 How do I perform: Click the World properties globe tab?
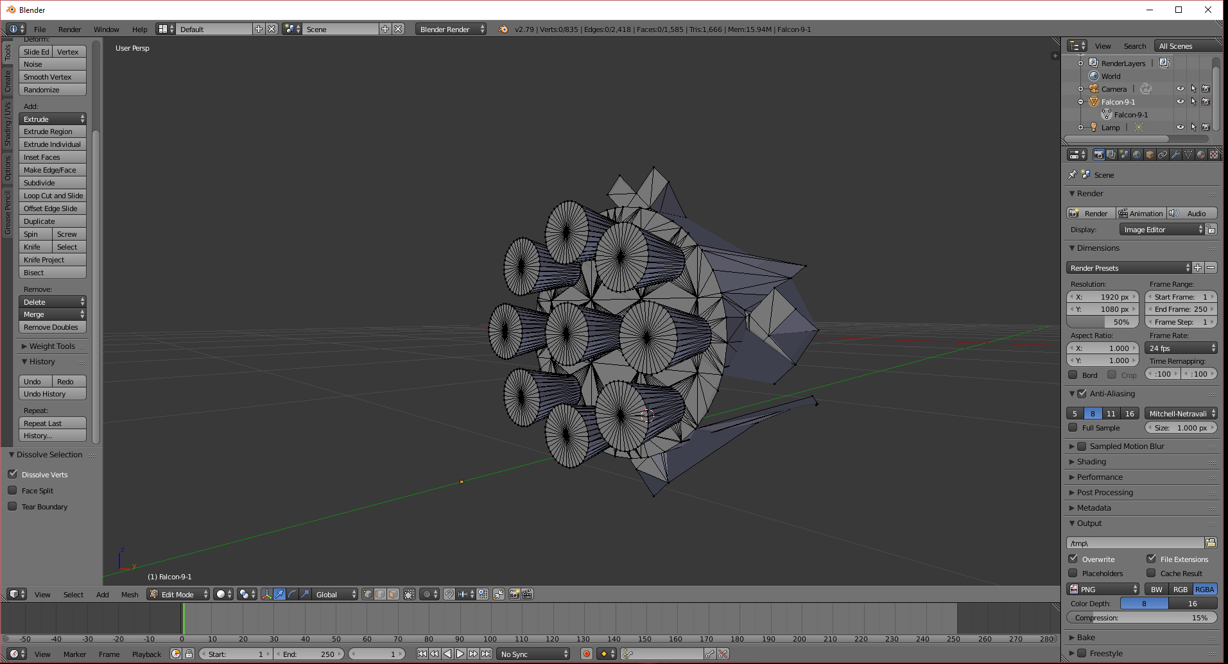(x=1137, y=155)
